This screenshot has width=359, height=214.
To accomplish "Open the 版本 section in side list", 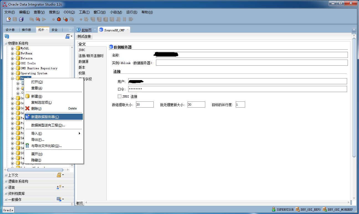I will 82,67.
